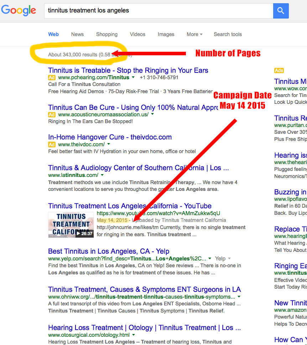Screen dimensions: 307x345
Task: Click the blue search magnifier button
Action: (281, 11)
